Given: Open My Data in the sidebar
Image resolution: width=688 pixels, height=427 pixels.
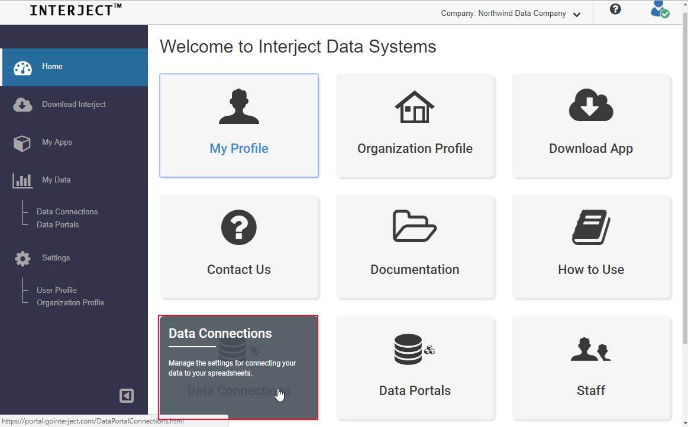Looking at the screenshot, I should (x=56, y=180).
